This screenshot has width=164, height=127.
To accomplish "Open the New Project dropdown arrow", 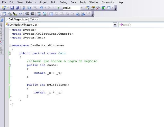I will [x=8, y=8].
